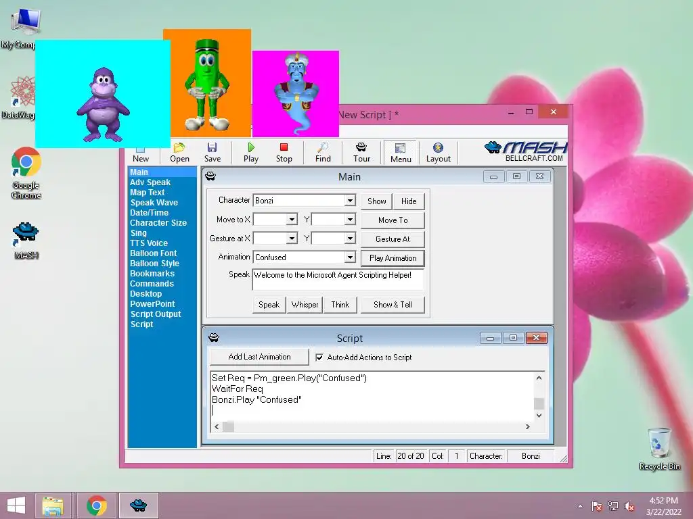Image resolution: width=693 pixels, height=519 pixels.
Task: Open Speak Wave in the sidebar
Action: point(154,203)
